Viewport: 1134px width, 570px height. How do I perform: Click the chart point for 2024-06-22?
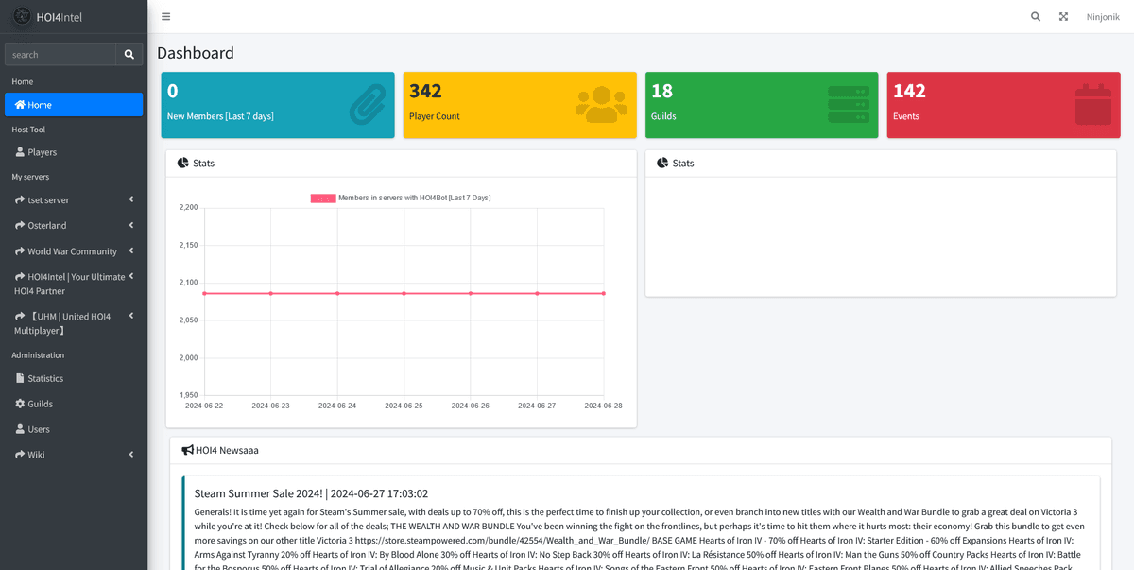(x=204, y=293)
